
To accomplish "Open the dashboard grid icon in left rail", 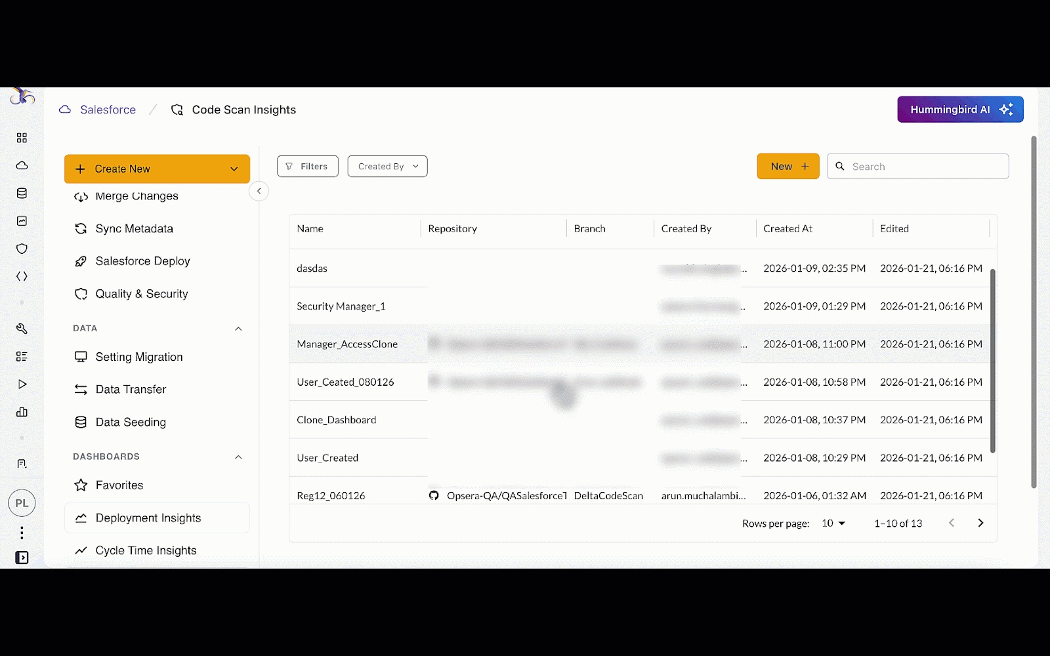I will 22,138.
